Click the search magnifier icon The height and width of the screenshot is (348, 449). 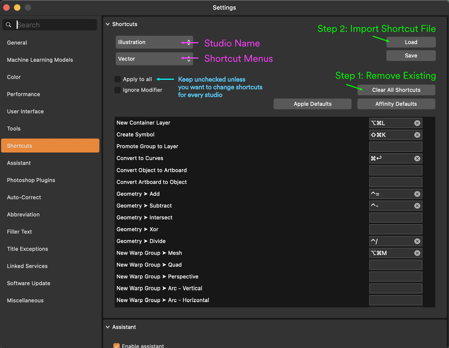pyautogui.click(x=8, y=24)
